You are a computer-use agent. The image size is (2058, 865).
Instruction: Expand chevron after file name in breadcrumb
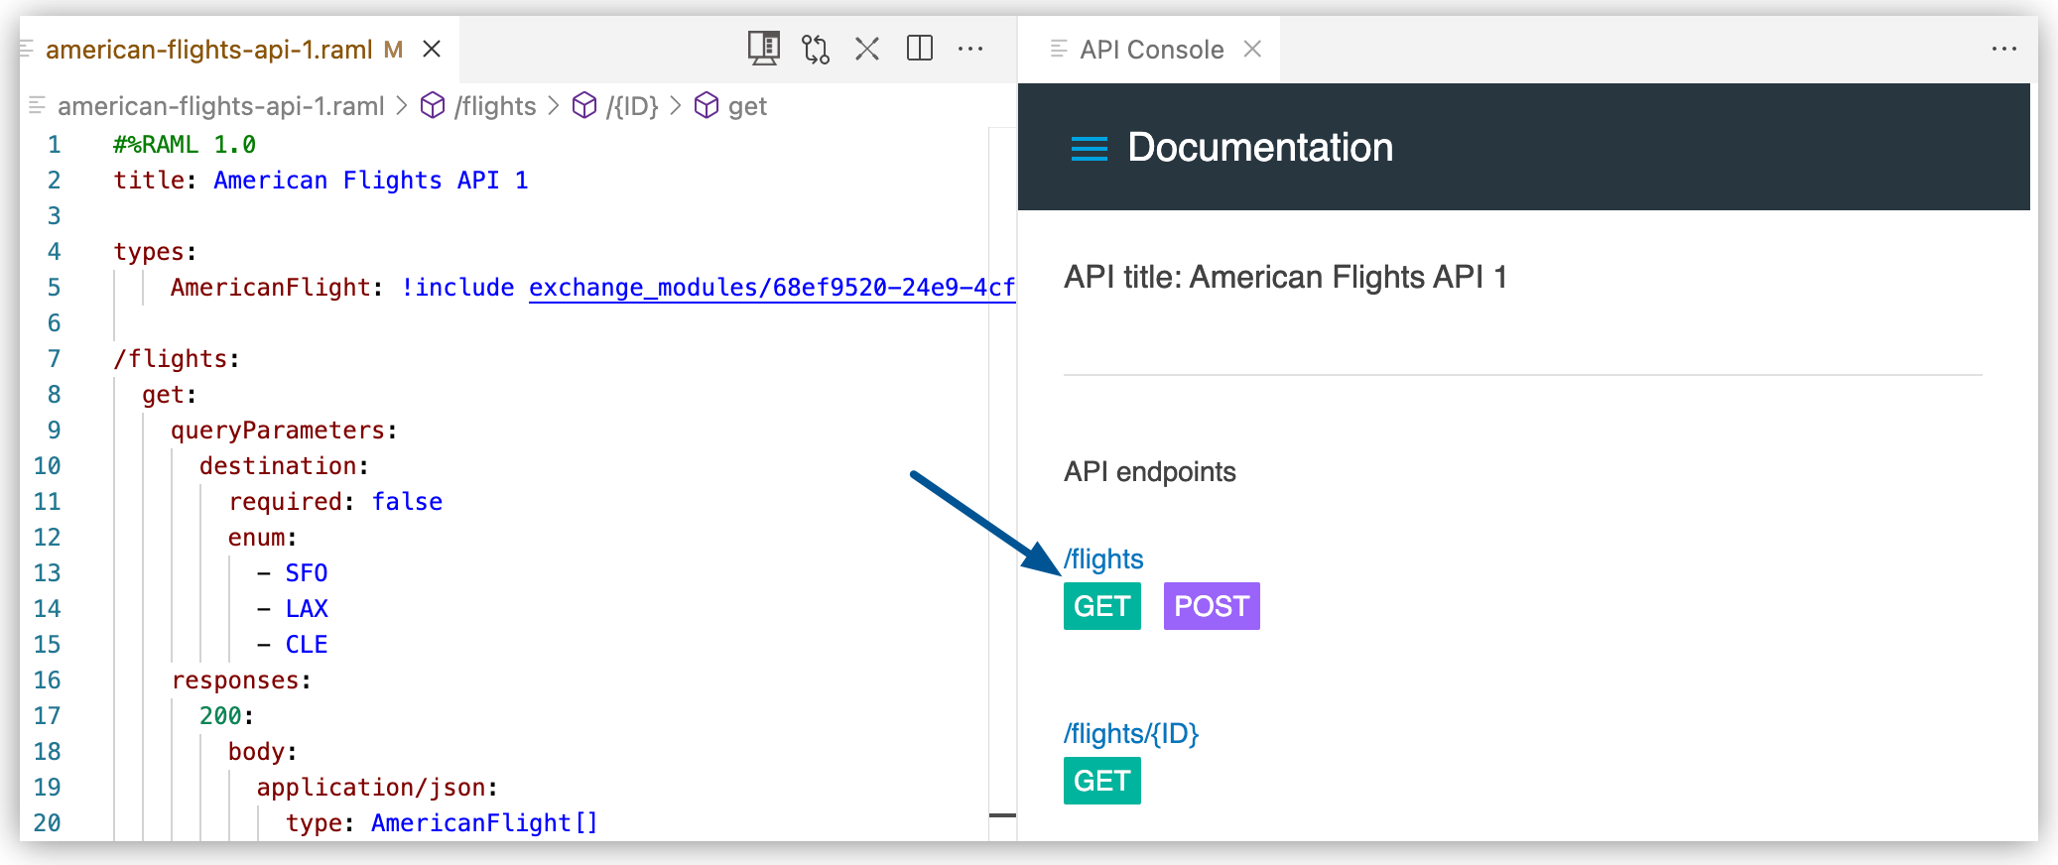pyautogui.click(x=402, y=105)
